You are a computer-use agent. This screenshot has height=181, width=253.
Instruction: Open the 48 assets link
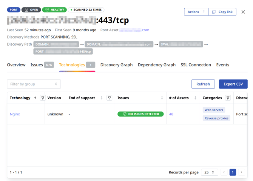[171, 114]
